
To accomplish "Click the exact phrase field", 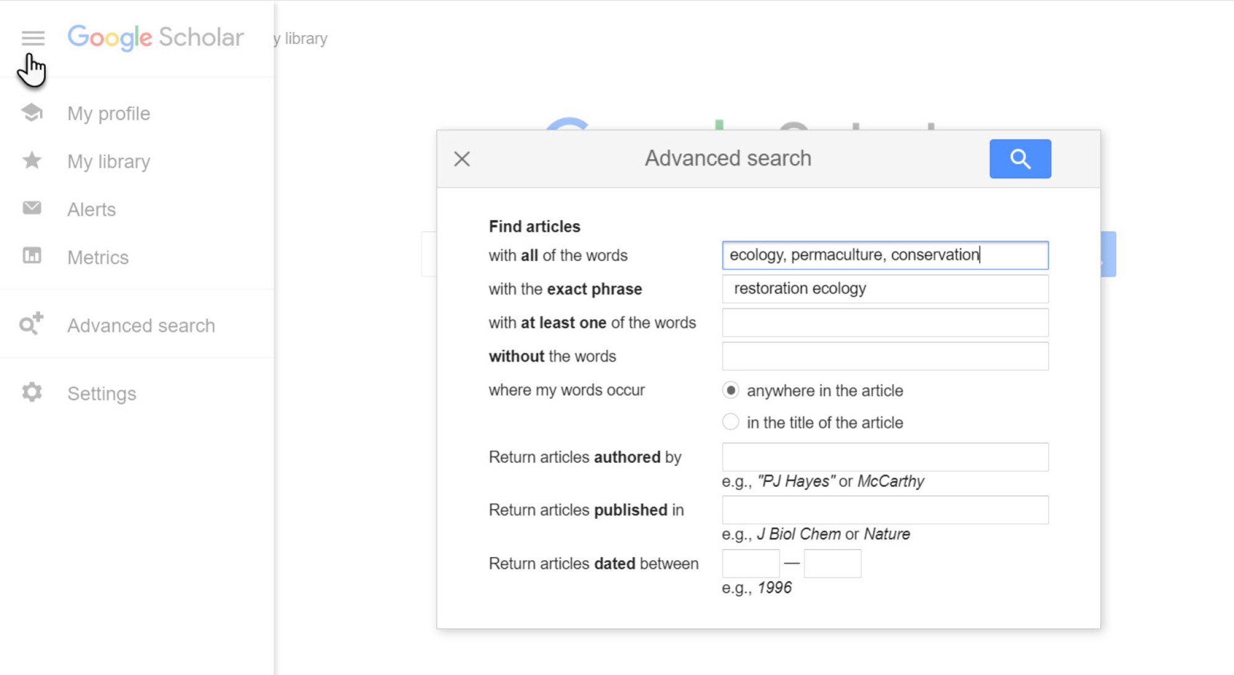I will 885,288.
